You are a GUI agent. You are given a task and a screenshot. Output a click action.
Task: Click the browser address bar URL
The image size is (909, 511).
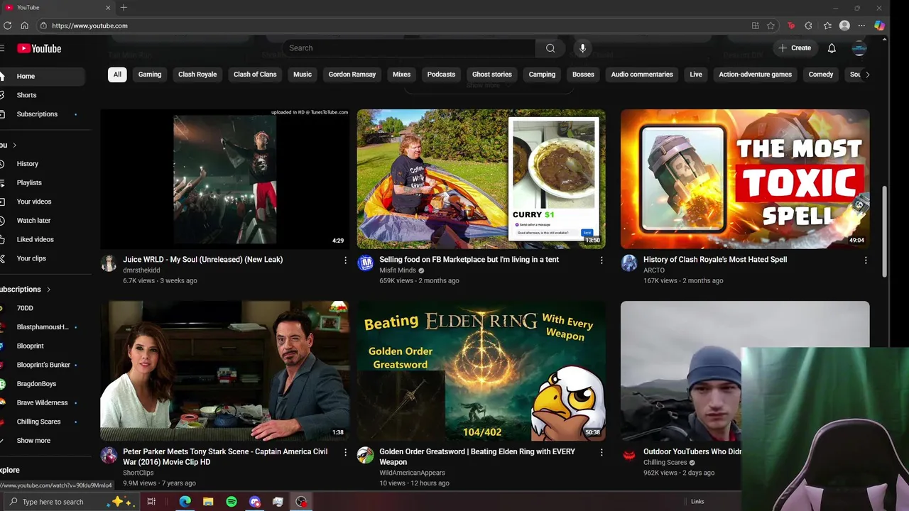[x=89, y=26]
